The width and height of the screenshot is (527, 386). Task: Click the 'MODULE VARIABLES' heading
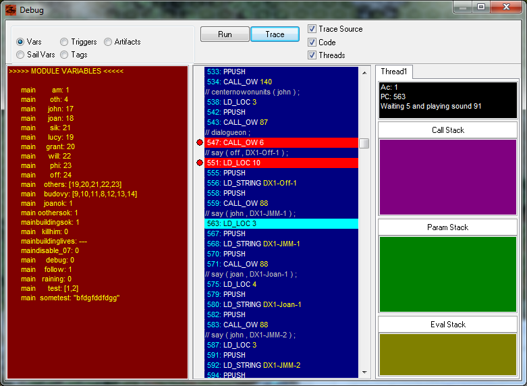click(x=66, y=71)
